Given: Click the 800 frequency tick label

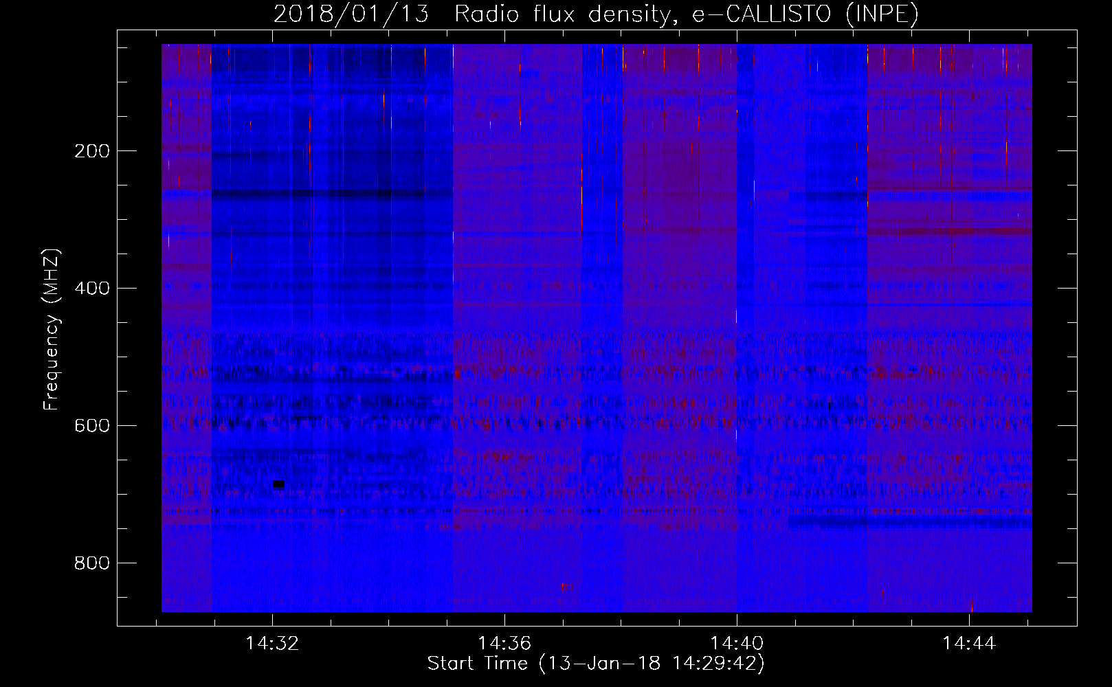Looking at the screenshot, I should [x=92, y=563].
